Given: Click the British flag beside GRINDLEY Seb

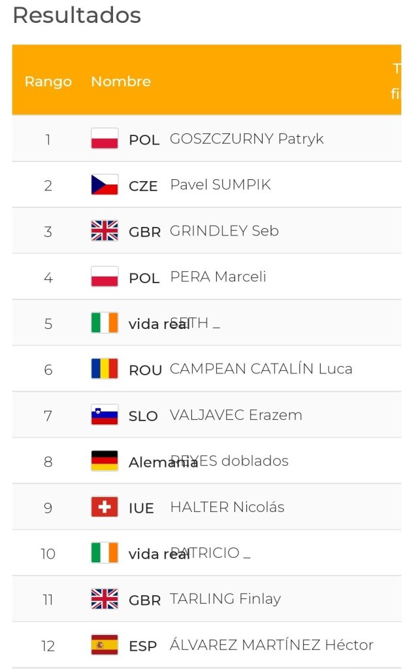Looking at the screenshot, I should (x=105, y=231).
